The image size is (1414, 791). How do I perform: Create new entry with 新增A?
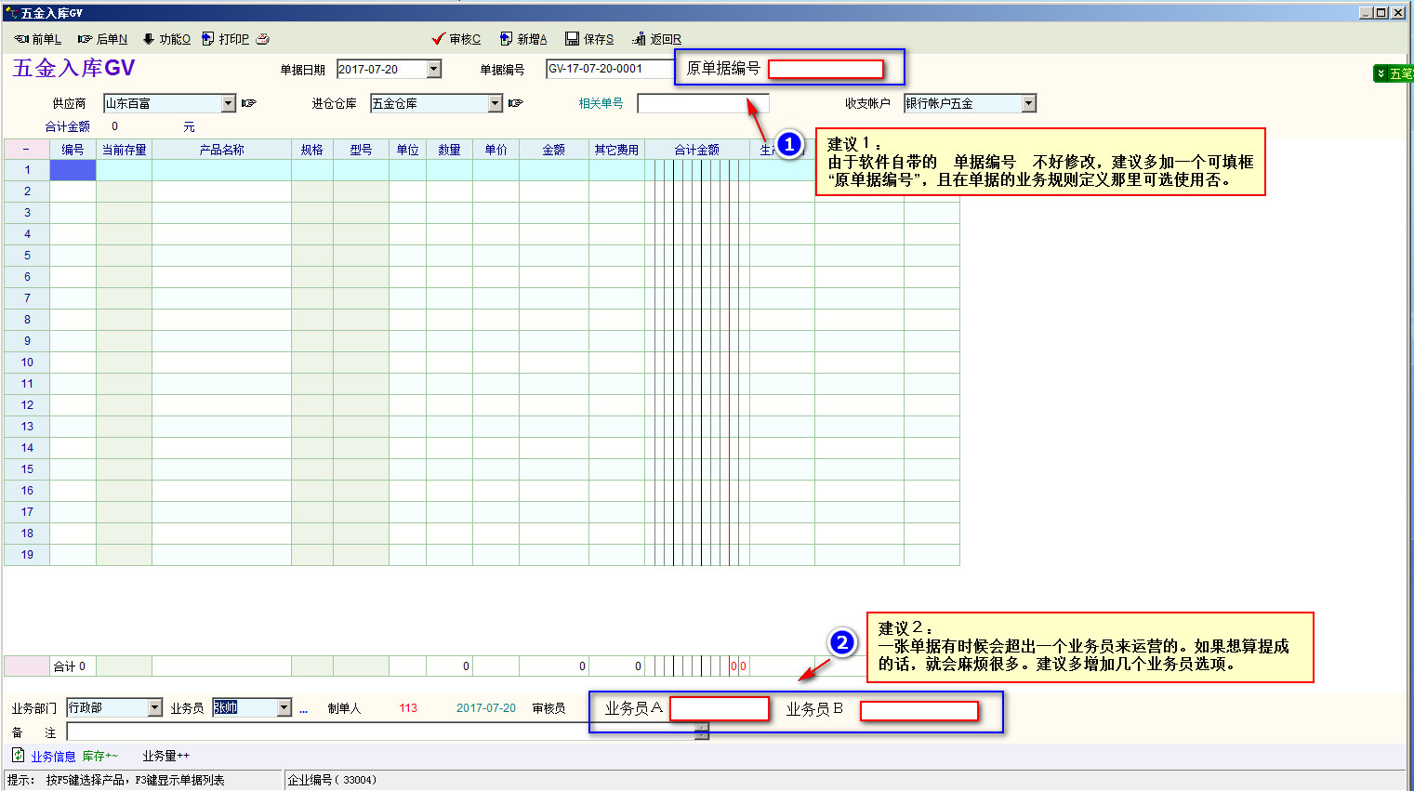[x=522, y=39]
